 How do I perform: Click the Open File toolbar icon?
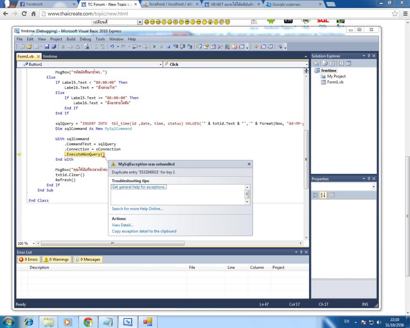[x=30, y=47]
